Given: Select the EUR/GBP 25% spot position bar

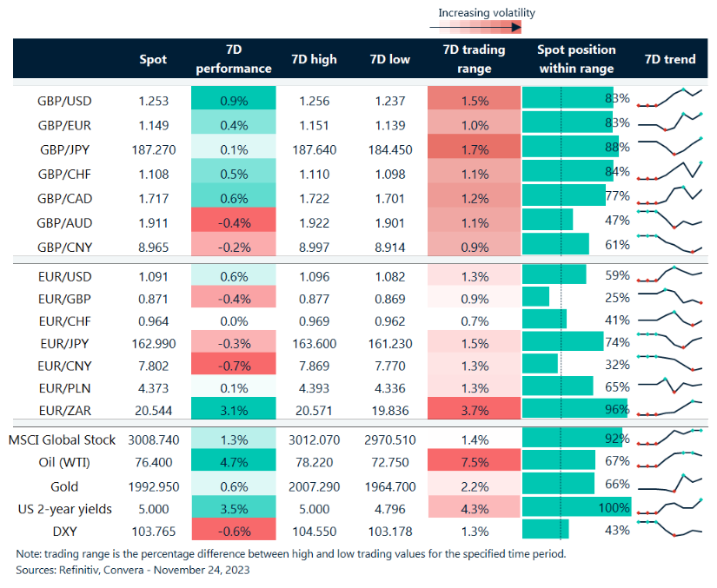Looking at the screenshot, I should [x=536, y=297].
